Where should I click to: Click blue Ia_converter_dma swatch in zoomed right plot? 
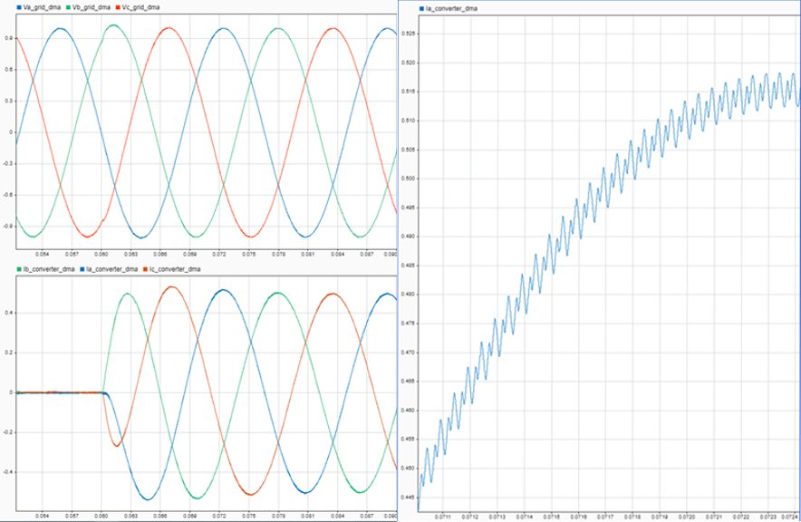point(422,8)
